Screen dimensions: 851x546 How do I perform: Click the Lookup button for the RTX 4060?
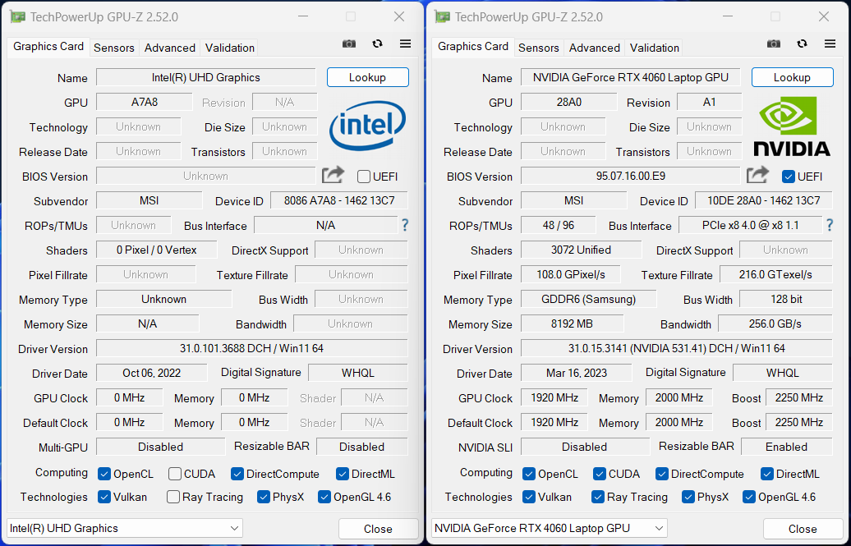click(791, 77)
